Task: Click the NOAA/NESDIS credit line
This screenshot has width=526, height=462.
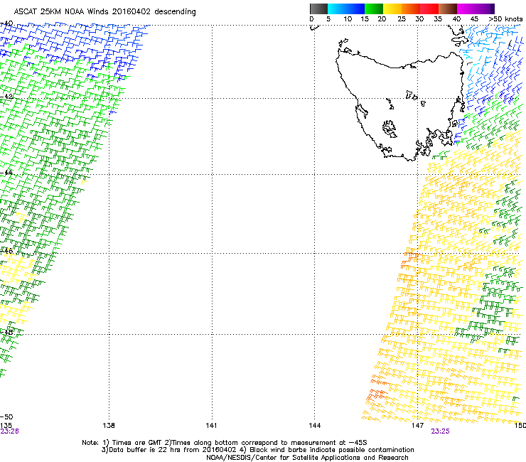Action: click(x=307, y=458)
